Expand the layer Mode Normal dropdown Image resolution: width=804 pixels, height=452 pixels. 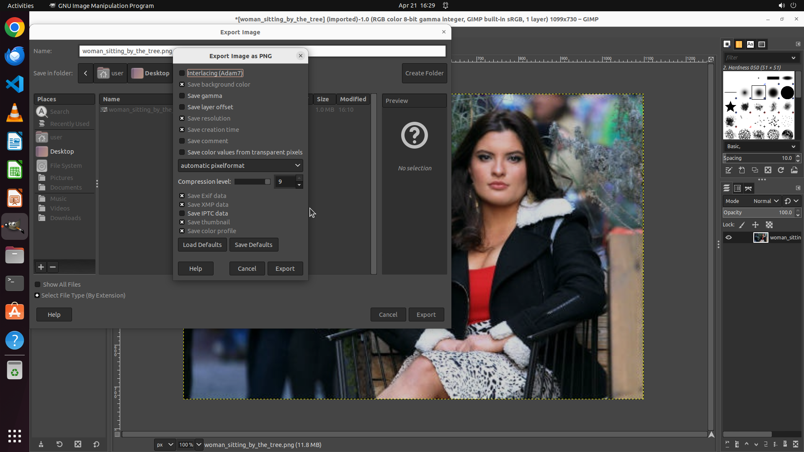[765, 201]
